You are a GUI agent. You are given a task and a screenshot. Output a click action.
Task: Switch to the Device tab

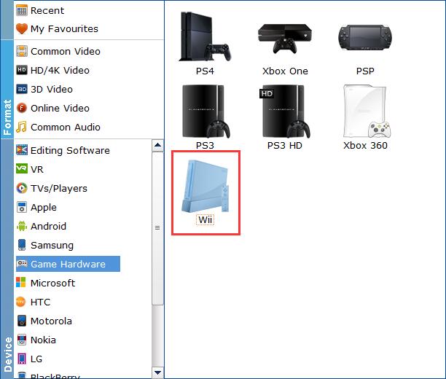click(x=7, y=259)
